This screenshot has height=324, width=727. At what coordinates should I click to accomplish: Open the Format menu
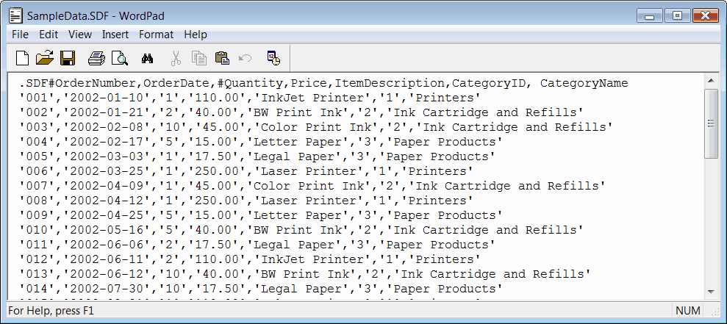pos(157,35)
